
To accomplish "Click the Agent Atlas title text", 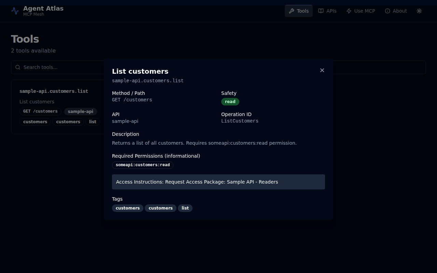I will click(x=43, y=9).
